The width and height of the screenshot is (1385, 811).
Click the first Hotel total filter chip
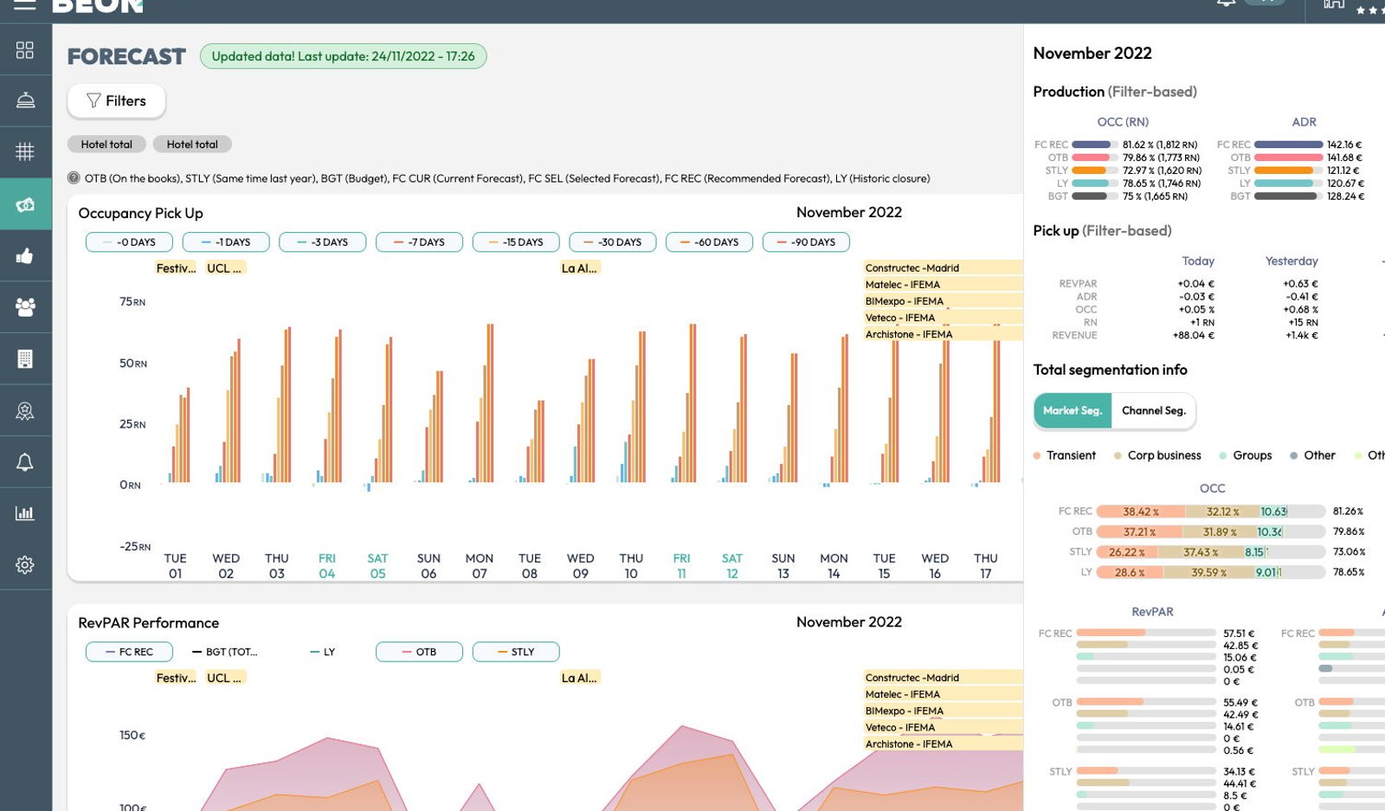coord(106,145)
